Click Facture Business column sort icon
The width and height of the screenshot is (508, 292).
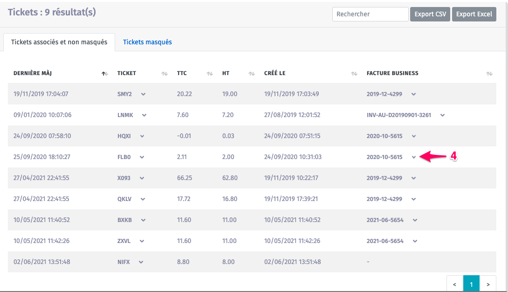[489, 74]
